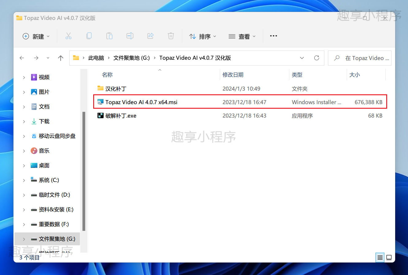
Task: Expand the 文件聚集地 (G:) tree node
Action: pos(24,239)
